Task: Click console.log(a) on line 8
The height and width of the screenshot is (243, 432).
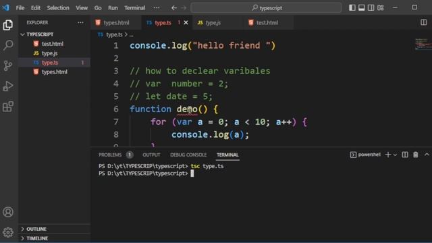Action: pyautogui.click(x=210, y=134)
